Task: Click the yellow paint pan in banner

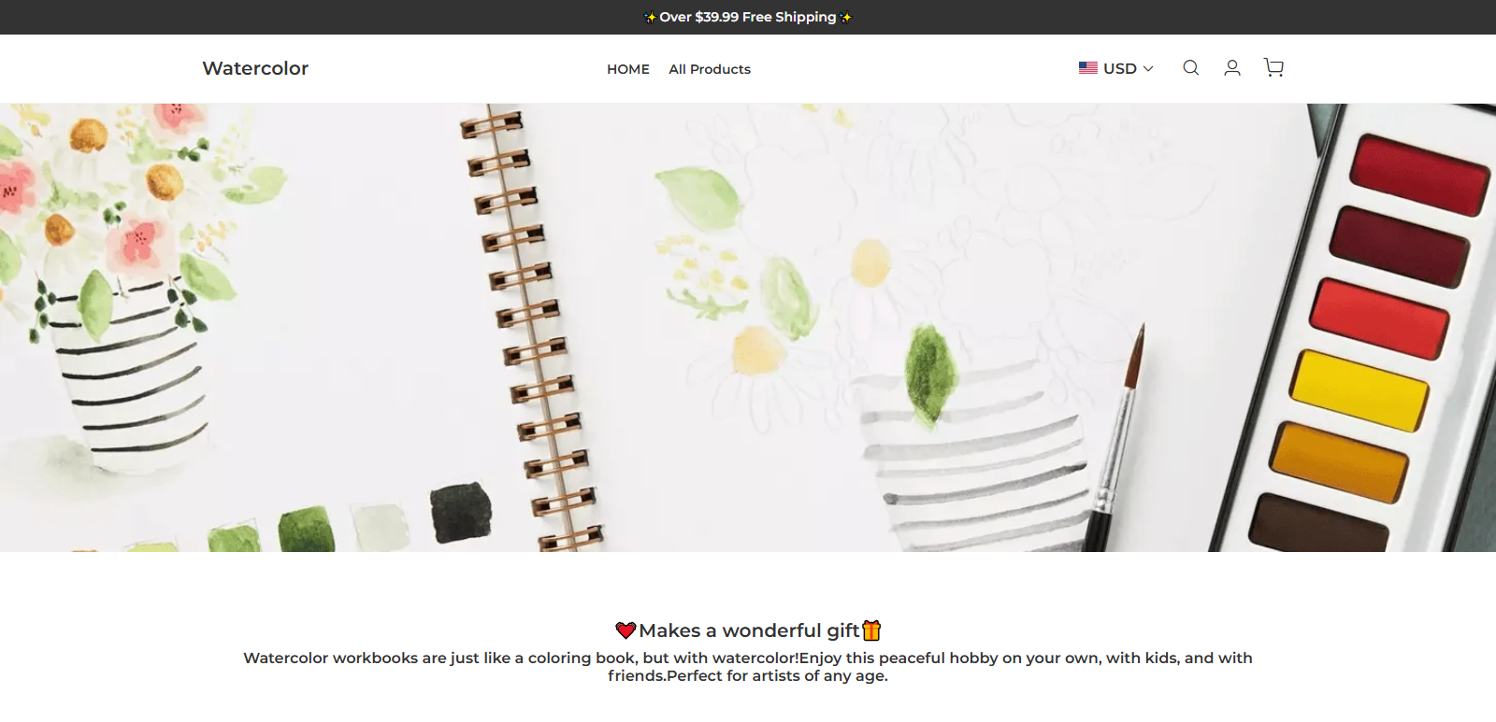Action: pos(1359,390)
